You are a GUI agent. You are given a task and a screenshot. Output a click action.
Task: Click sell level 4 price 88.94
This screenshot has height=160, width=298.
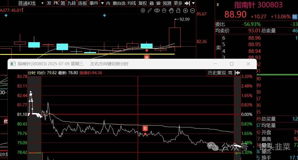click(x=255, y=51)
